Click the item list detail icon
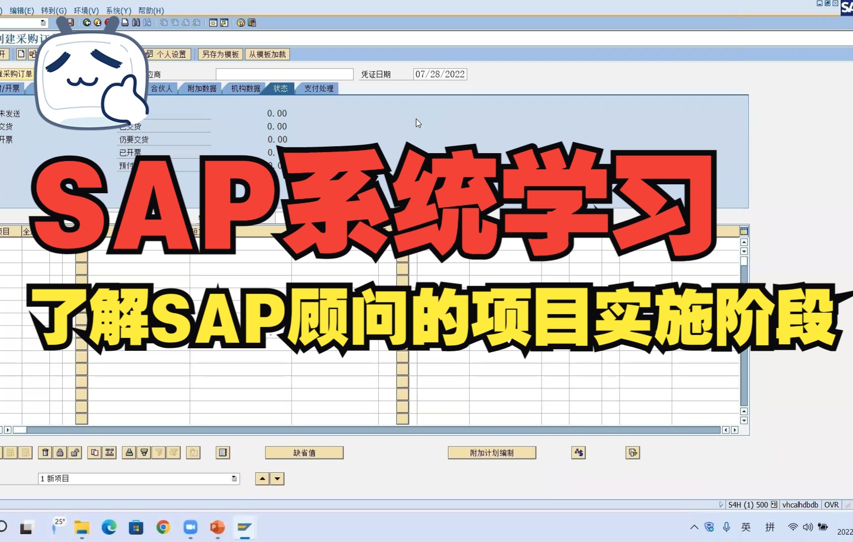Image resolution: width=853 pixels, height=542 pixels. (223, 453)
